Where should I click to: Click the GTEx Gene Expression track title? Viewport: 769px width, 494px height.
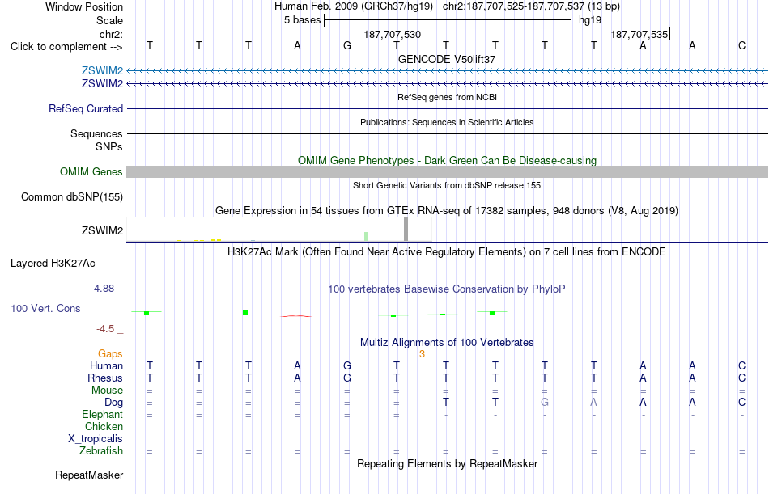447,211
